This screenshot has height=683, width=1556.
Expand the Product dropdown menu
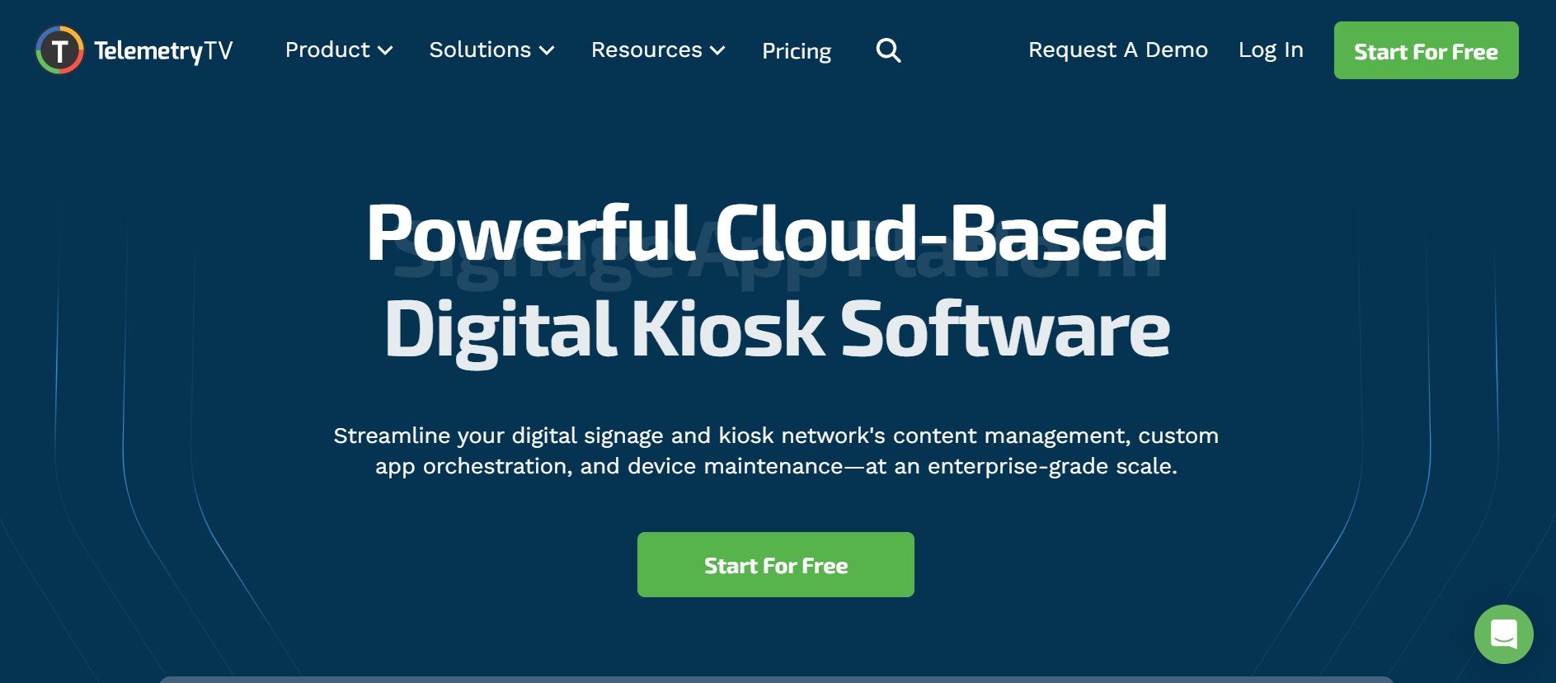pos(339,50)
